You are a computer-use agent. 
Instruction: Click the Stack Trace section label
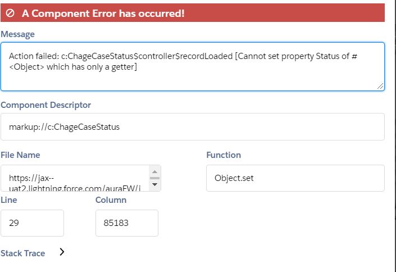click(23, 253)
